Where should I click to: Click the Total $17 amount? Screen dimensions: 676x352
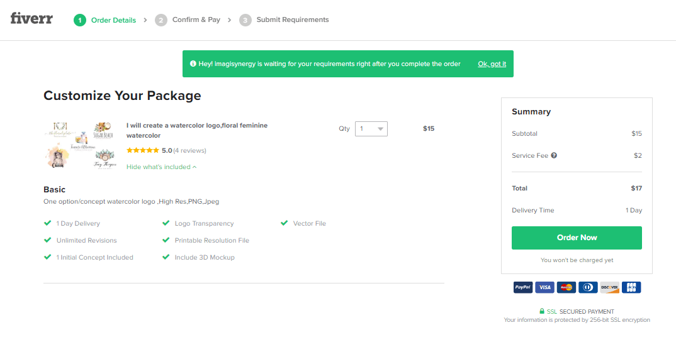coord(636,188)
